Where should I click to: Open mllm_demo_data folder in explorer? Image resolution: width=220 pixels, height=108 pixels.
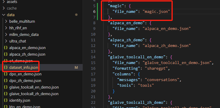click(24, 35)
